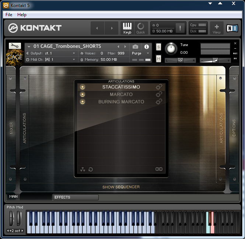Go to previous rack page arrow

point(97,28)
